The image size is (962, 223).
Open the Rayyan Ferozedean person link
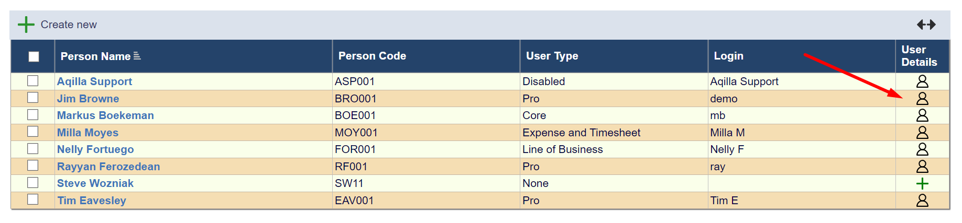click(x=108, y=167)
